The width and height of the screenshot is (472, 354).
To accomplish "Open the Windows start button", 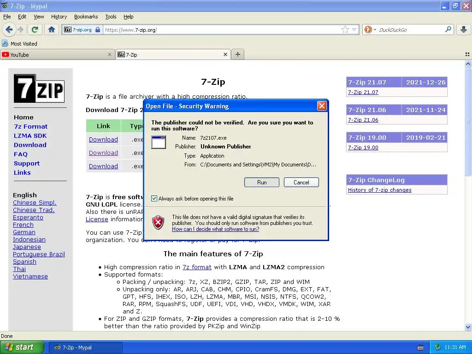I will coord(22,348).
